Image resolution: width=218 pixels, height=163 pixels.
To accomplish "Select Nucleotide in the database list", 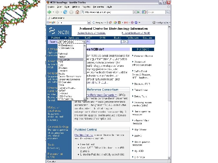I will click(70, 59).
